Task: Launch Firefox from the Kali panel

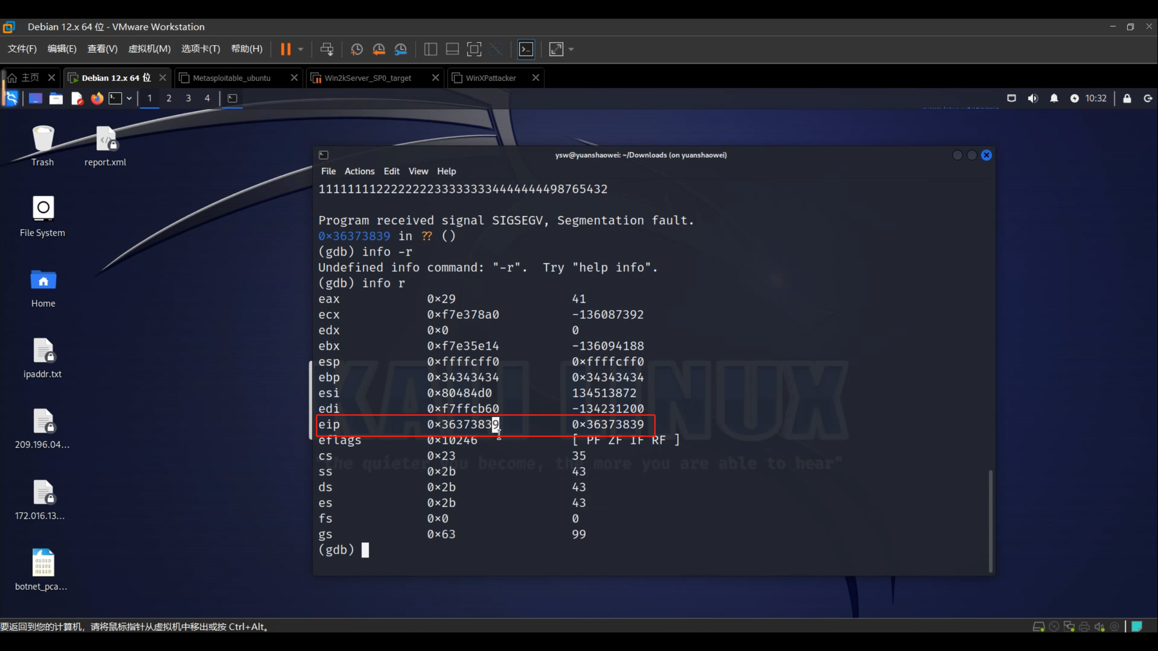Action: coord(97,98)
